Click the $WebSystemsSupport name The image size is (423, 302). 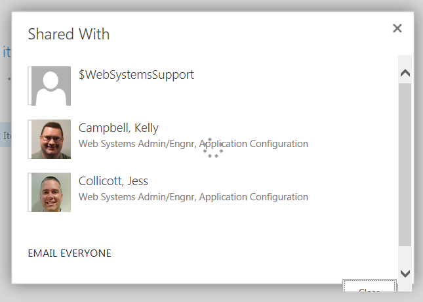coord(136,75)
